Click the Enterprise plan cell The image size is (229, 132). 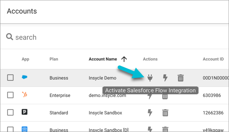pos(60,95)
